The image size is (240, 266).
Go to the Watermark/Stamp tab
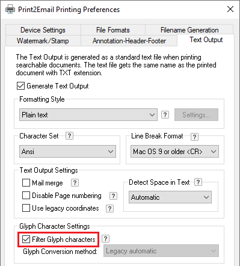pos(43,41)
